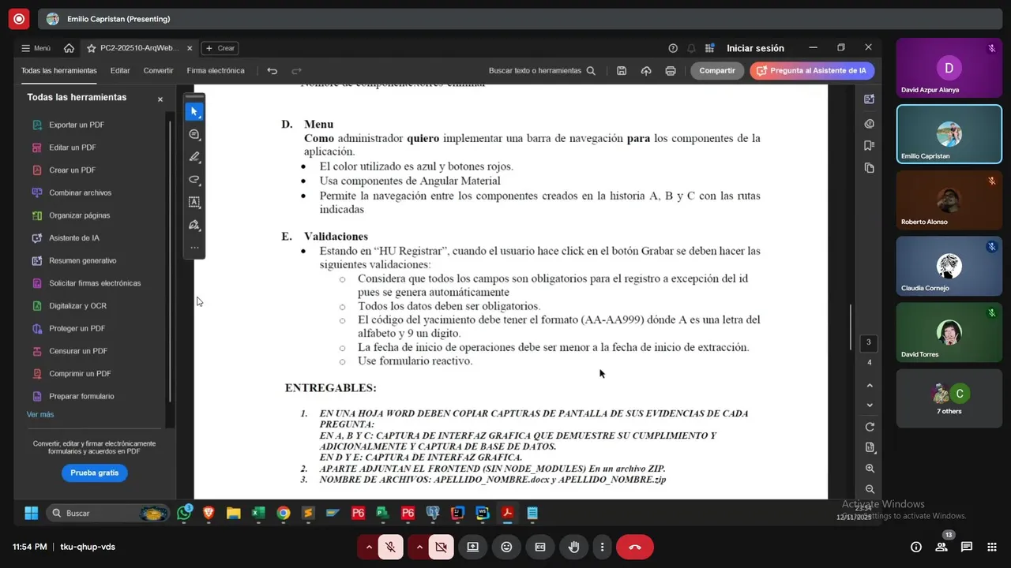This screenshot has width=1011, height=568.
Task: Click the 'Prueba gratis' button
Action: coord(94,473)
